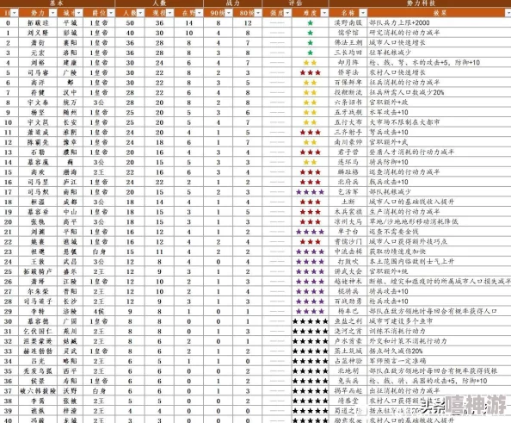This screenshot has width=511, height=423.
Task: Click the 侯景 faction cell
Action: [x=38, y=382]
